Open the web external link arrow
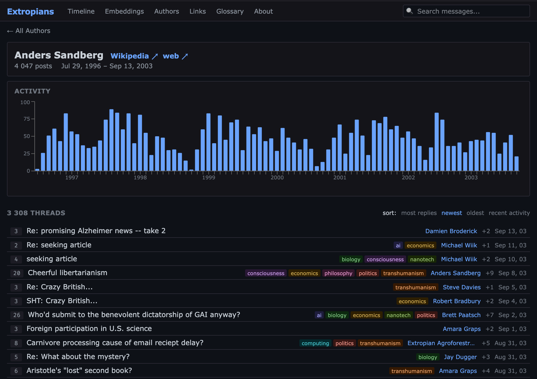The image size is (537, 379). click(185, 56)
